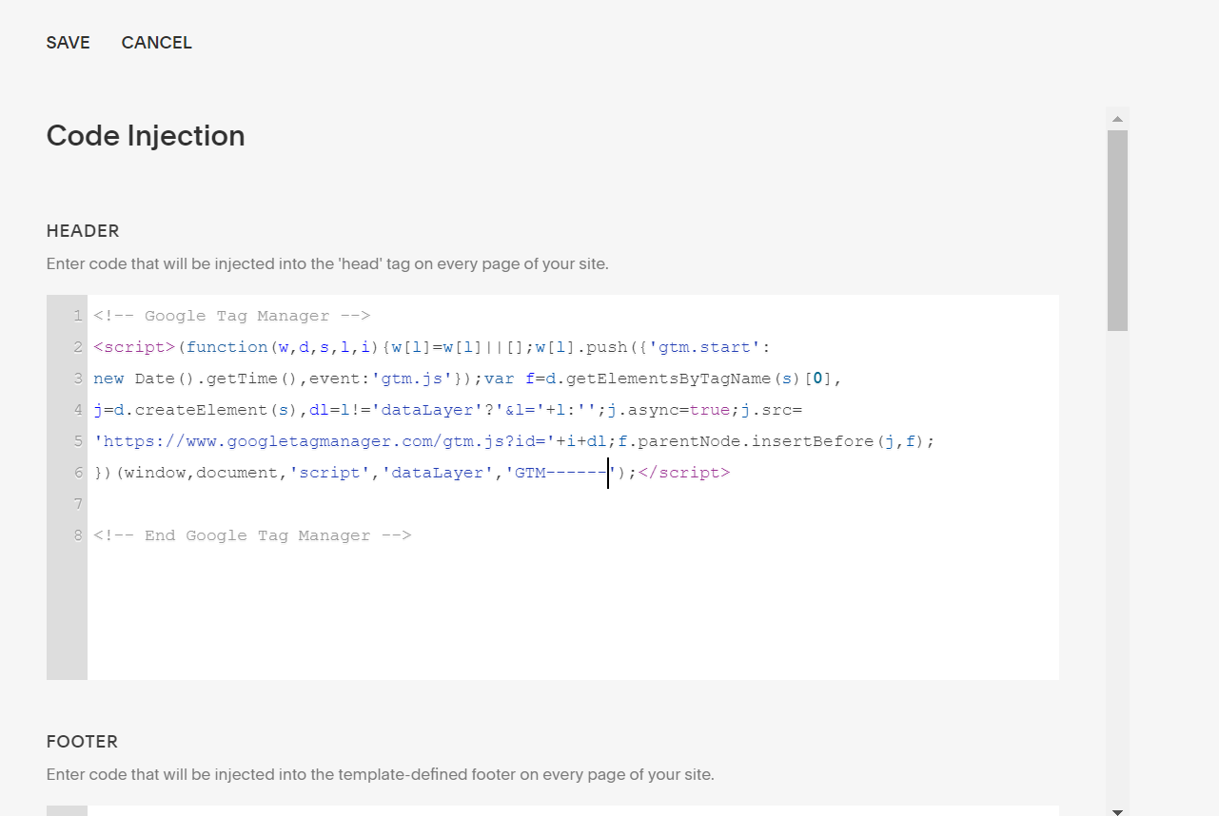This screenshot has height=816, width=1219.
Task: Click the scrollbar up arrow
Action: tap(1117, 119)
